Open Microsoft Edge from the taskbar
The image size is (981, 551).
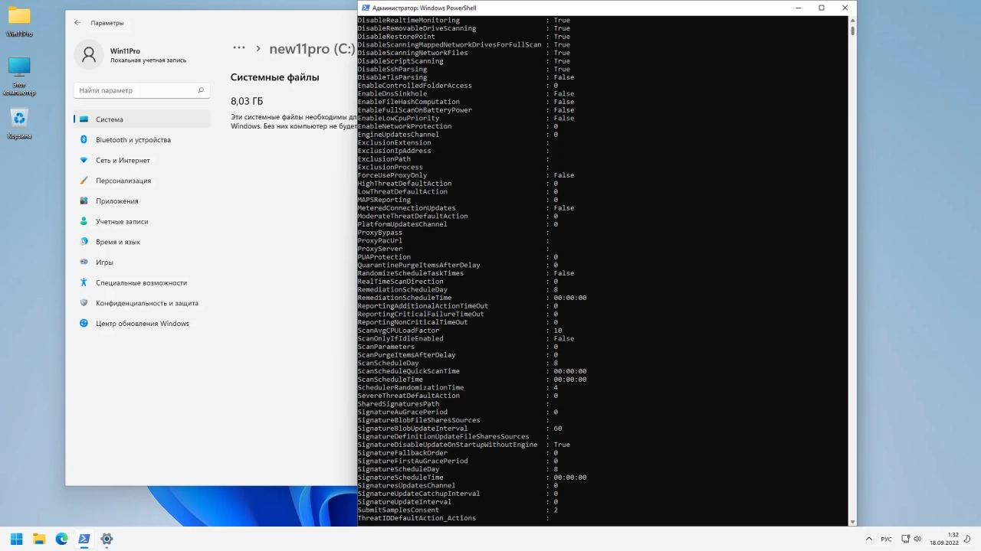(61, 539)
